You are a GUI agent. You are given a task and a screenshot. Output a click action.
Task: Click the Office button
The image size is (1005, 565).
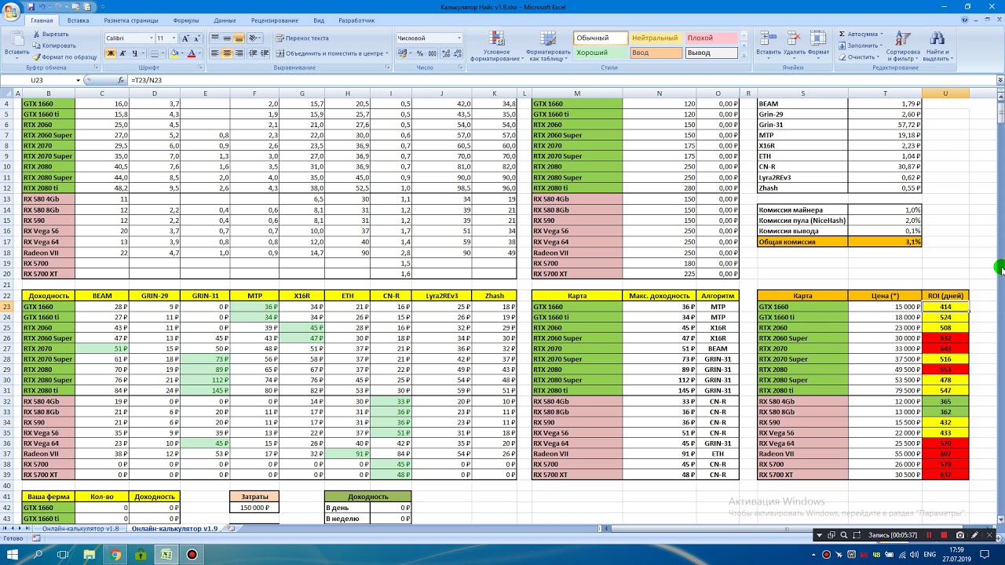[11, 10]
